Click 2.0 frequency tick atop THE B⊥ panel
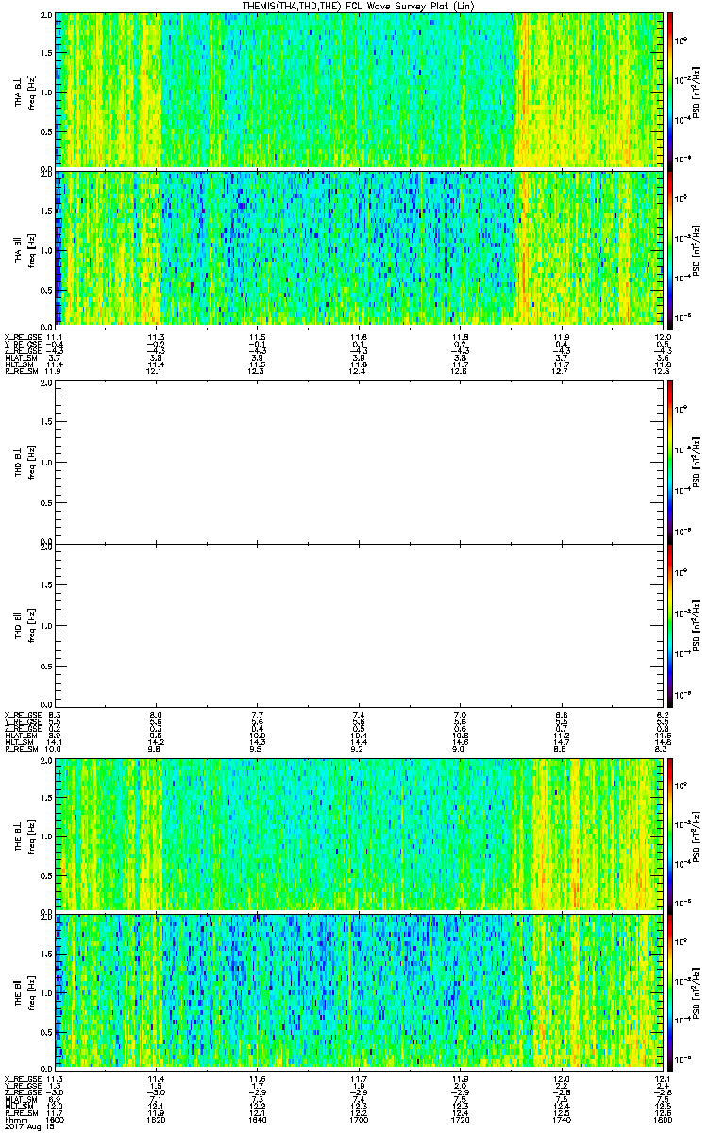This screenshot has height=1133, width=708. (46, 761)
